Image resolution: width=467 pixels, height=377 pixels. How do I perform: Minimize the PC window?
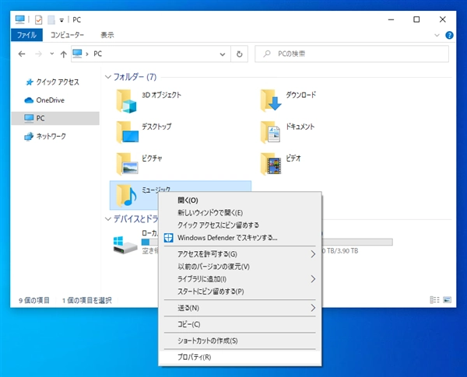pyautogui.click(x=391, y=19)
